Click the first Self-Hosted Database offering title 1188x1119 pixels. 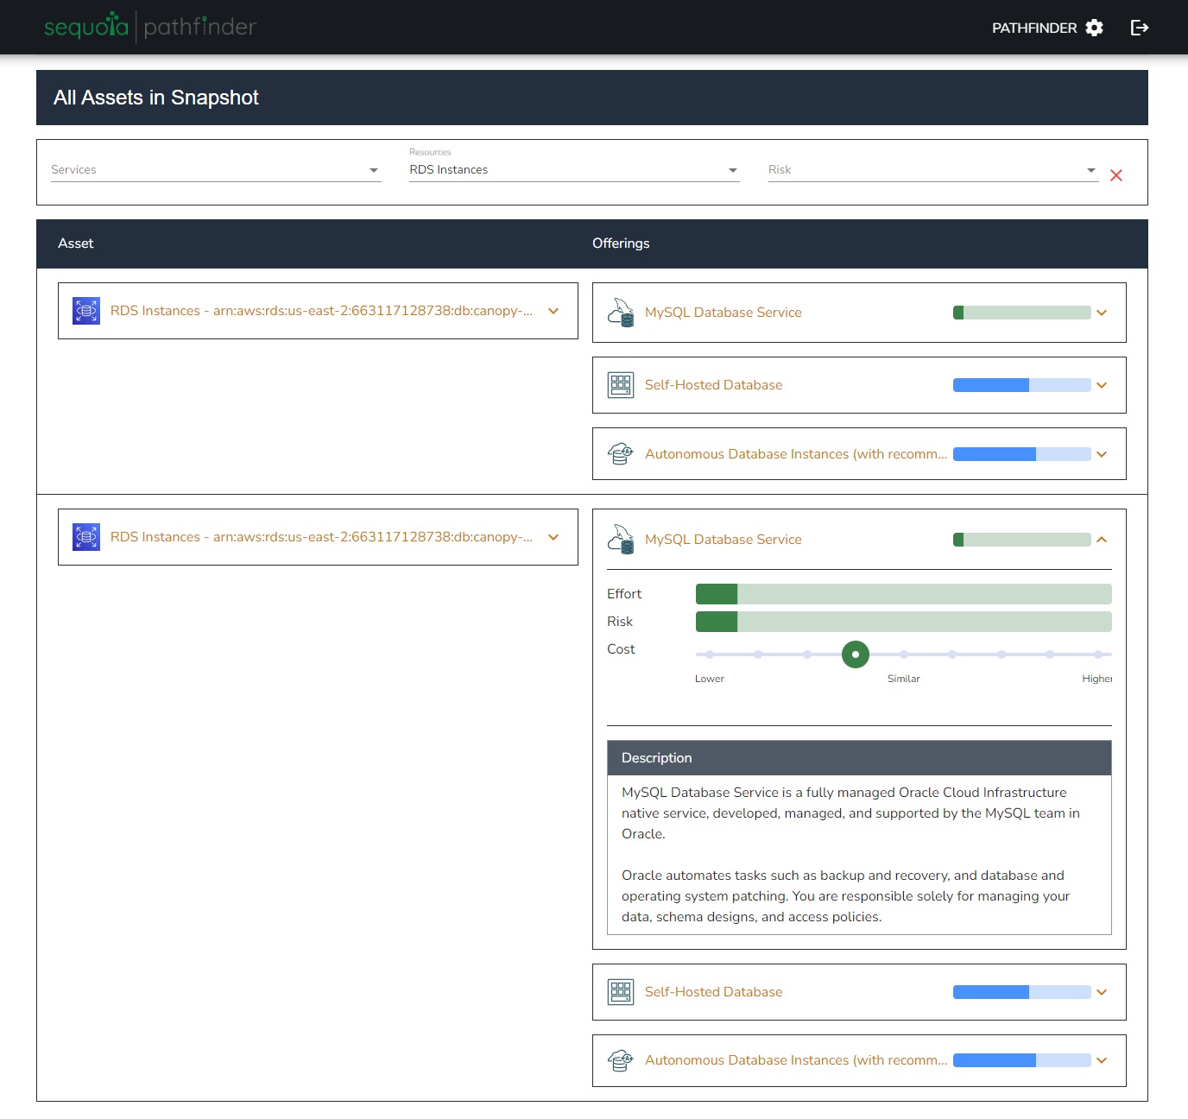(x=713, y=385)
